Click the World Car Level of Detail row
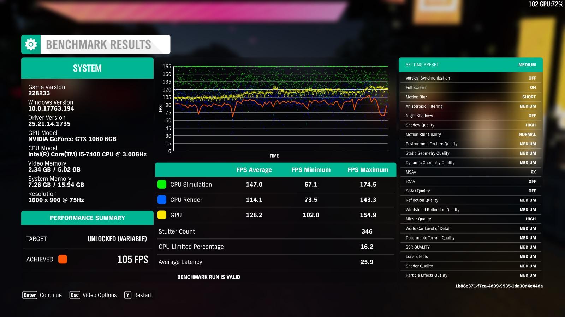Viewport: 565px width, 317px height. [x=471, y=228]
